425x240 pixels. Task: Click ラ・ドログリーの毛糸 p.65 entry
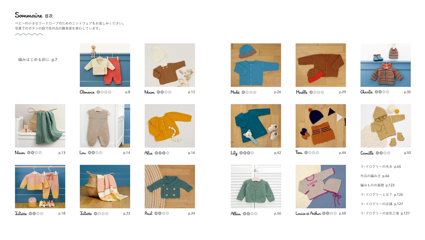(381, 167)
